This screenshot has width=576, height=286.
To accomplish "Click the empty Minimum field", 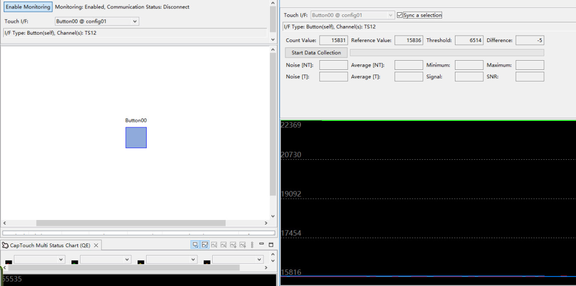I will [x=469, y=66].
